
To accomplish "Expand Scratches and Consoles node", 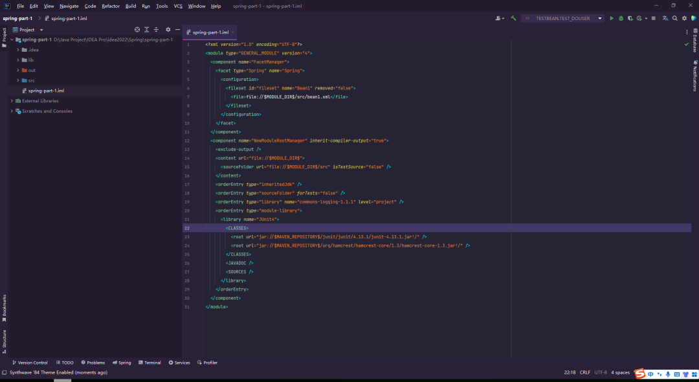I will click(x=12, y=111).
